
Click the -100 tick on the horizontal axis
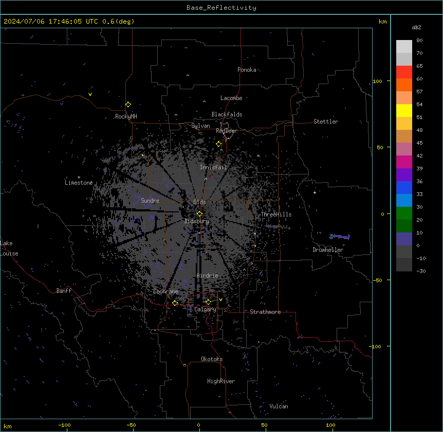click(x=64, y=425)
